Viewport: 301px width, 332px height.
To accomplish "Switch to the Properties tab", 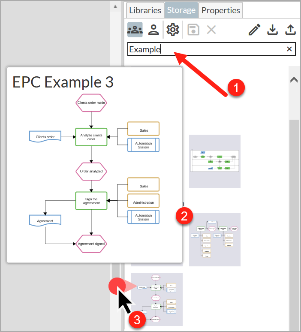I will [221, 10].
